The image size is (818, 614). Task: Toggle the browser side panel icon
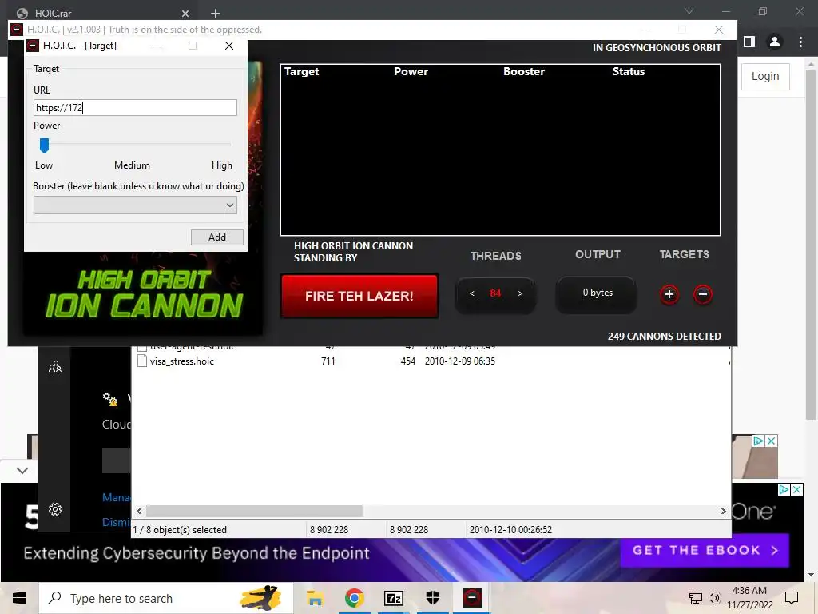749,42
